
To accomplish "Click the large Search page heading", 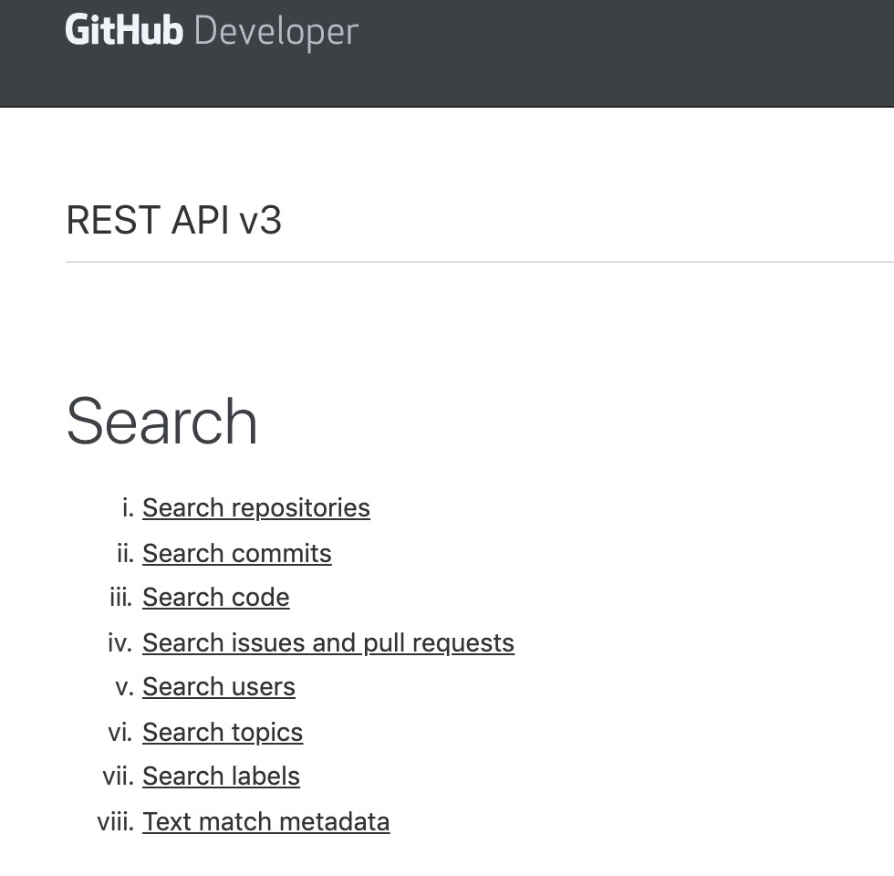I will [162, 421].
